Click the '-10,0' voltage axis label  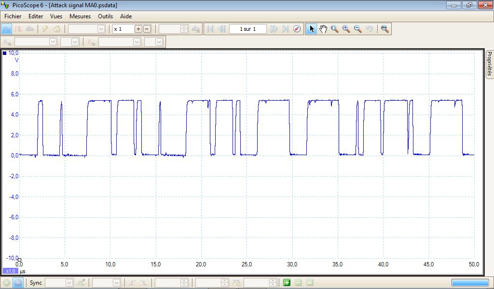click(13, 258)
